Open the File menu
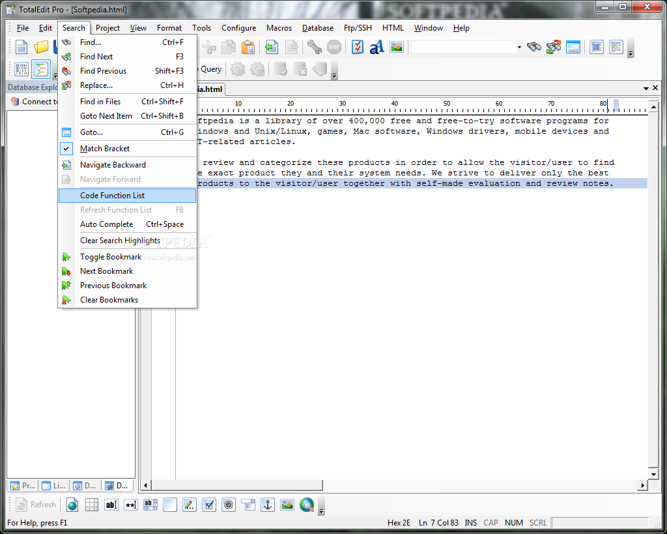667x534 pixels. (23, 28)
